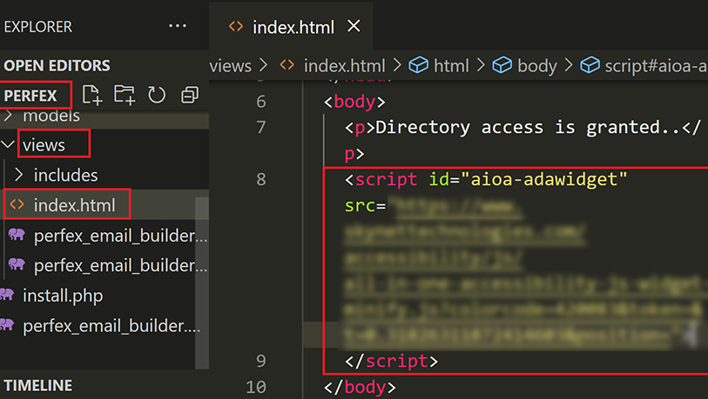Image resolution: width=708 pixels, height=399 pixels.
Task: Click the file icon in index.html tab
Action: [236, 26]
